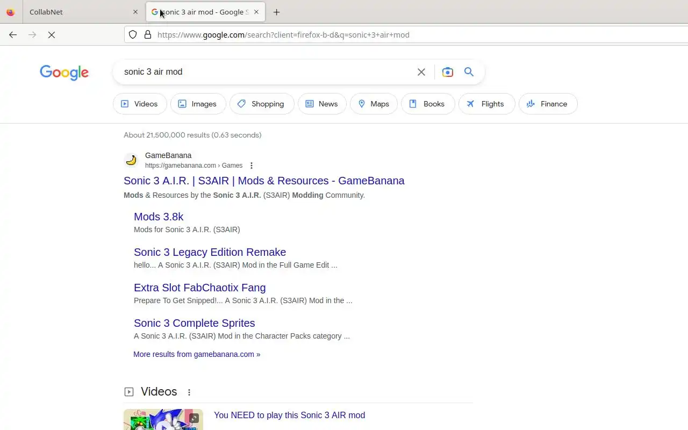Close the CollabNet tab
This screenshot has width=688, height=430.
coord(135,12)
